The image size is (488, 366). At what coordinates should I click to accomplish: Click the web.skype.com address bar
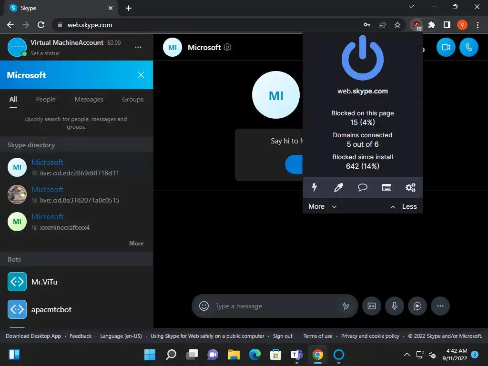point(205,25)
